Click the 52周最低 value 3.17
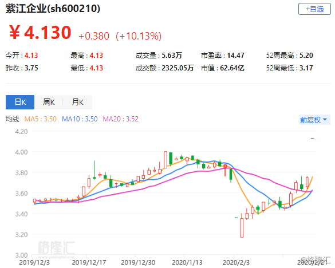335x268 pixels. click(x=306, y=68)
